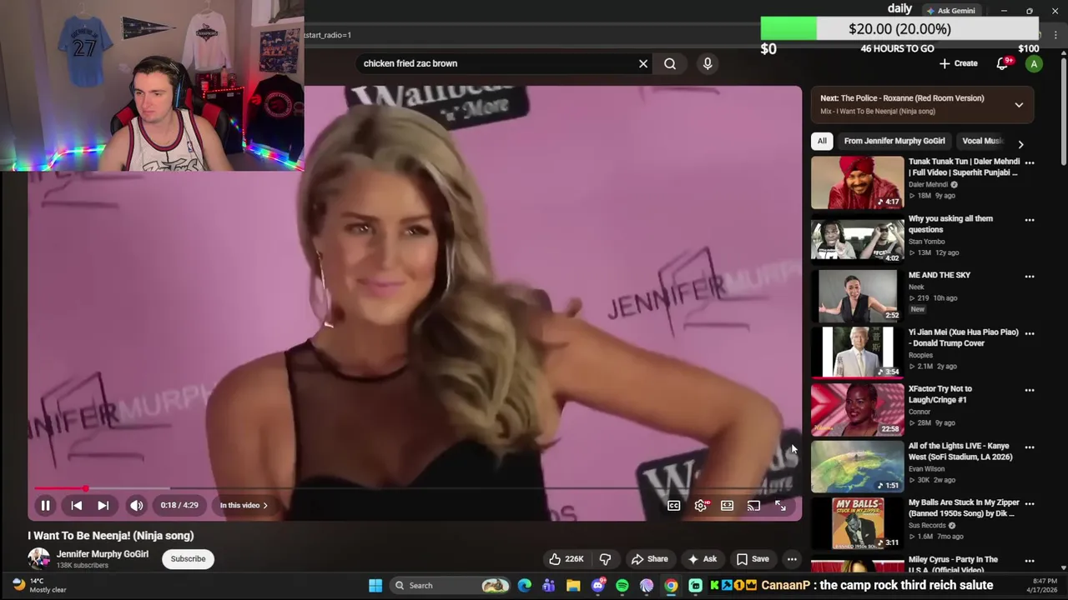The image size is (1068, 600).
Task: Show more filter chips arrow
Action: click(x=1020, y=144)
